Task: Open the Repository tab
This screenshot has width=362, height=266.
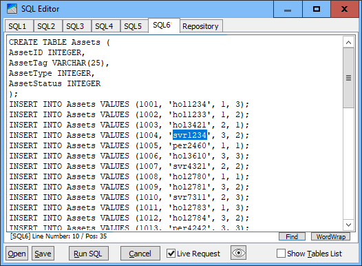Action: pos(201,26)
